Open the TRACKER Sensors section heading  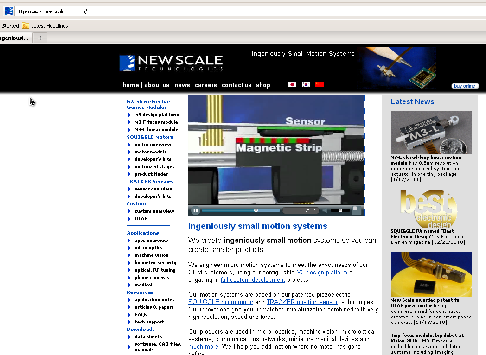point(150,182)
